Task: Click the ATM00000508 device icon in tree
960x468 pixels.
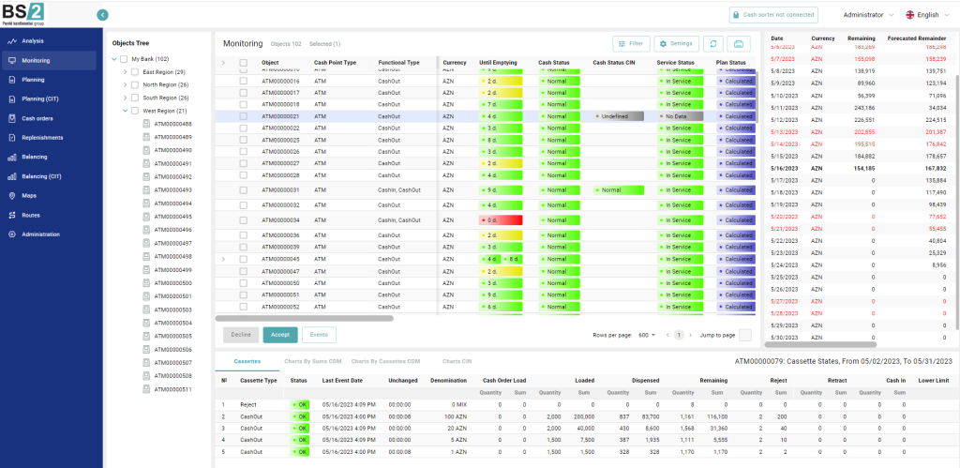Action: pos(146,376)
